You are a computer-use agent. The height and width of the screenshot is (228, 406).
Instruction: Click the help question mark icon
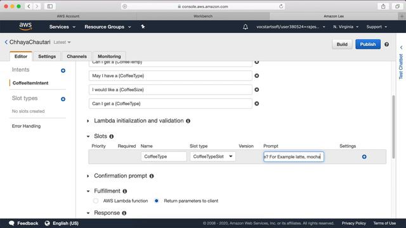[x=386, y=44]
